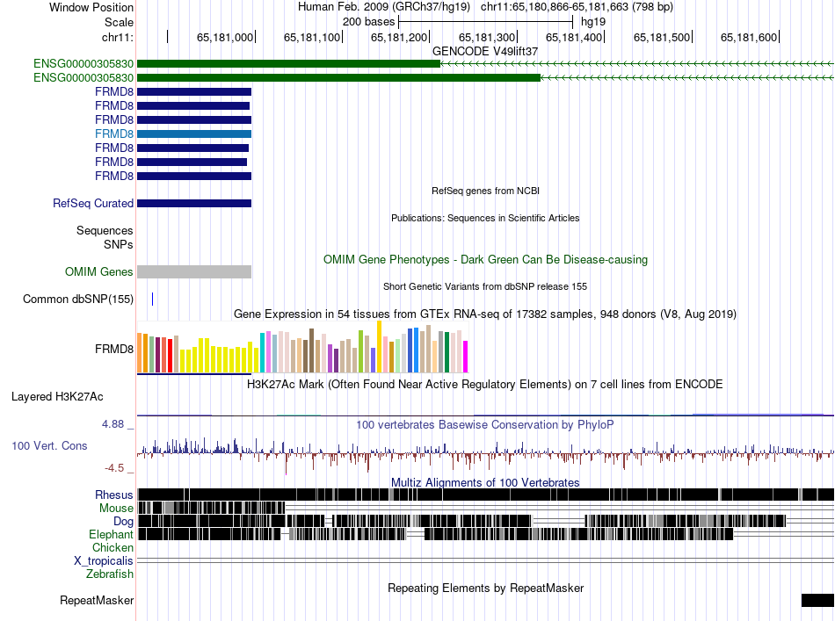Click the Mouse alignment block row

pos(485,508)
